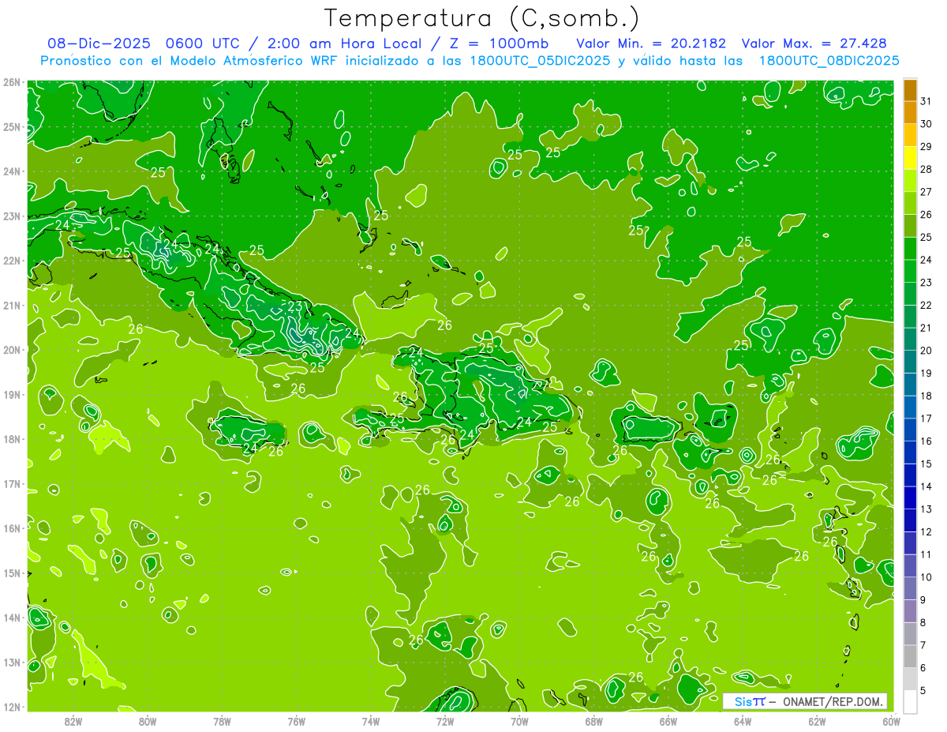947x732 pixels.
Task: Pick the lime swatch between 27 and 28
Action: [x=910, y=181]
